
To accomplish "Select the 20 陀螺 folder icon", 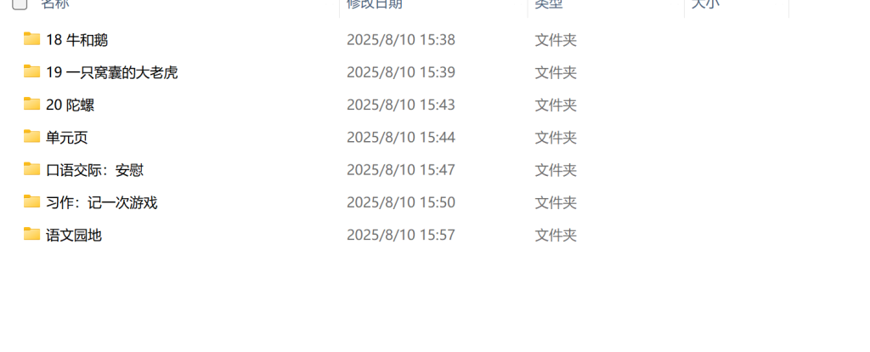I will point(31,104).
